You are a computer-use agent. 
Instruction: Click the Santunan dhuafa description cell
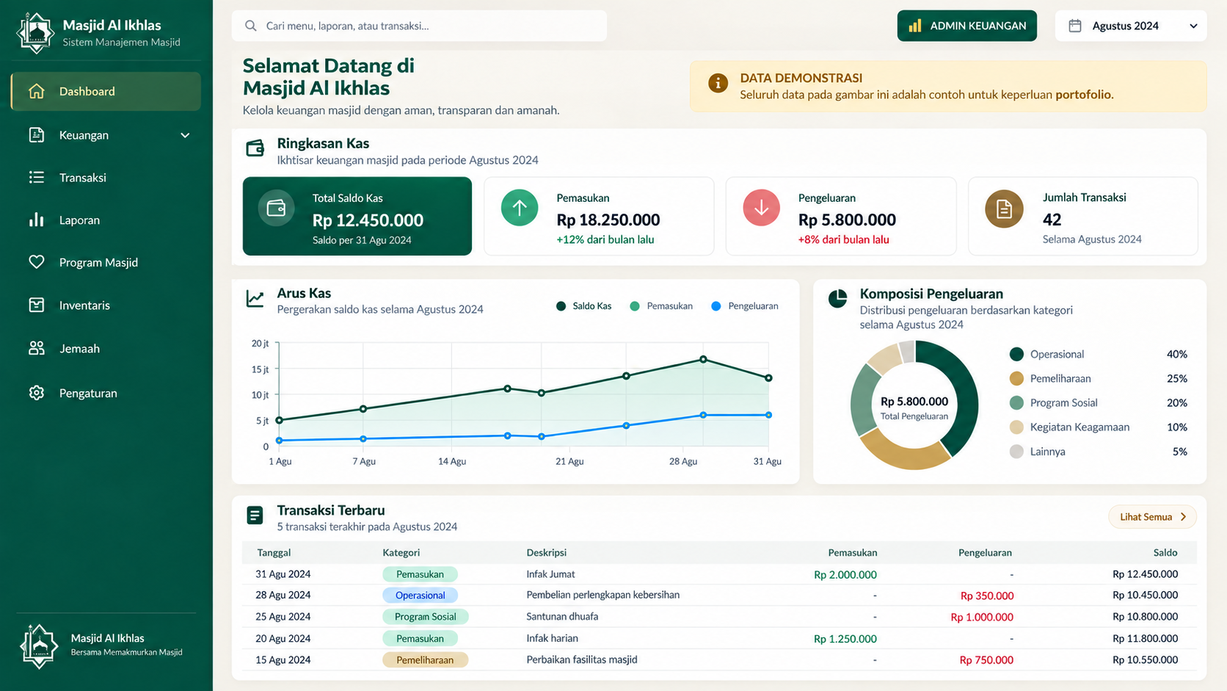(x=562, y=617)
